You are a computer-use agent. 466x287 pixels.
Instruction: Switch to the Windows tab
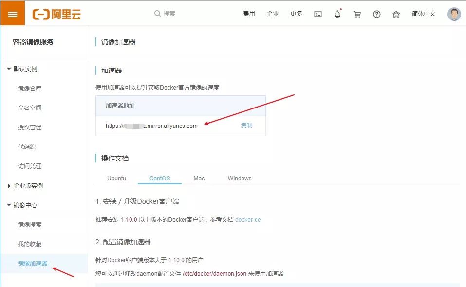(240, 179)
